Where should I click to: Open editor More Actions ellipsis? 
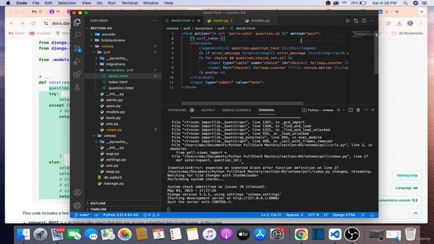point(372,20)
